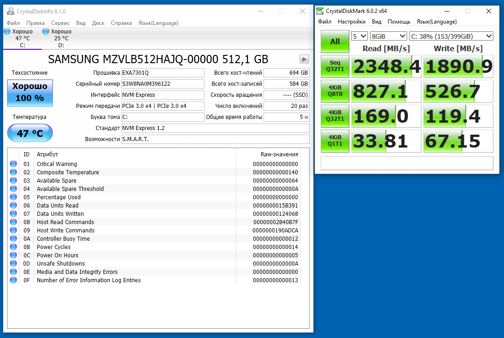Open the drive selector dropdown C: 38%
The width and height of the screenshot is (504, 338).
click(x=451, y=36)
